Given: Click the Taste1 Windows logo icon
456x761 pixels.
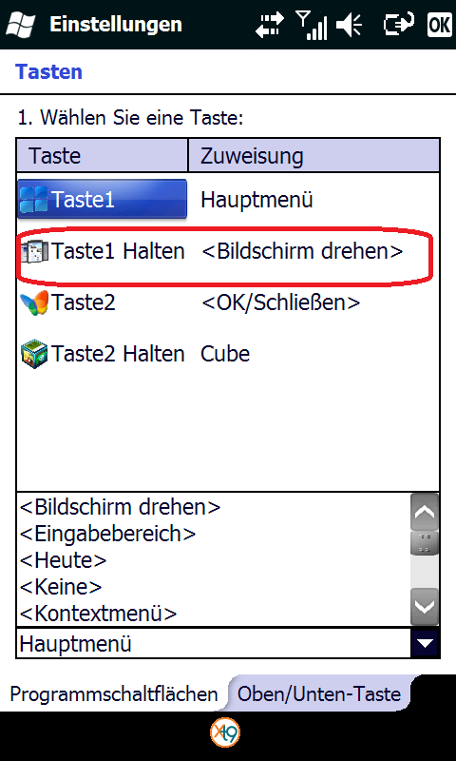Looking at the screenshot, I should tap(34, 199).
